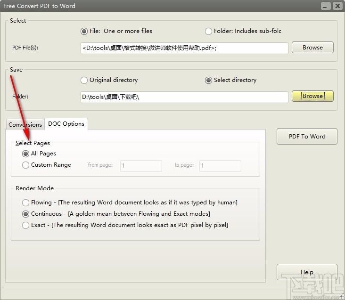Click the 'Render Mode' group label
Image resolution: width=345 pixels, height=300 pixels.
(x=34, y=188)
